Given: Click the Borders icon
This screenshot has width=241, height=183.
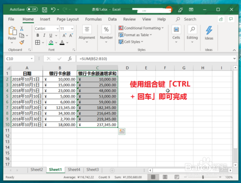Looking at the screenshot, I should coord(38,42).
